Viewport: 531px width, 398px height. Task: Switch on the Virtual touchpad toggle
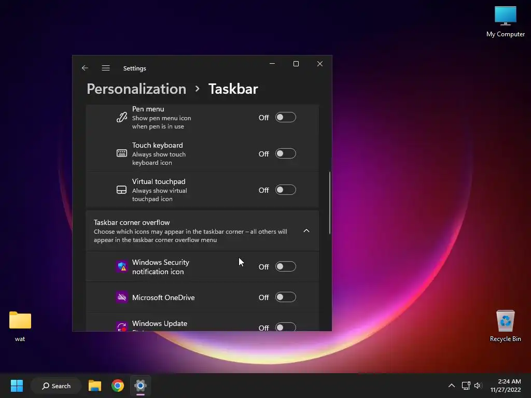(286, 190)
